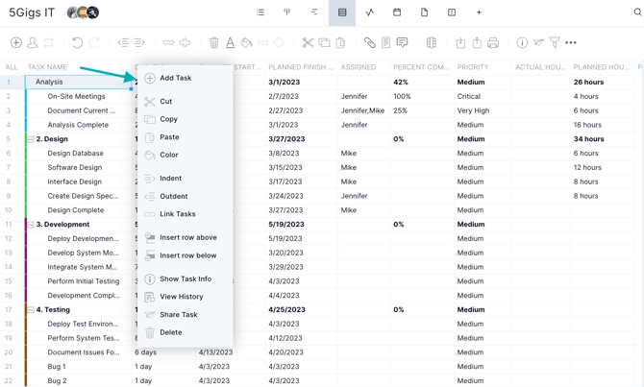Image resolution: width=644 pixels, height=387 pixels.
Task: Click the paste clipboard toolbar icon
Action: click(x=340, y=42)
